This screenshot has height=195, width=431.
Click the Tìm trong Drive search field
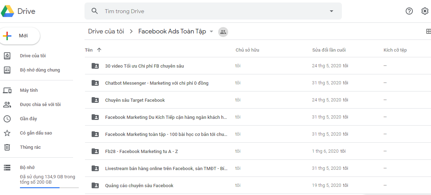tap(213, 11)
